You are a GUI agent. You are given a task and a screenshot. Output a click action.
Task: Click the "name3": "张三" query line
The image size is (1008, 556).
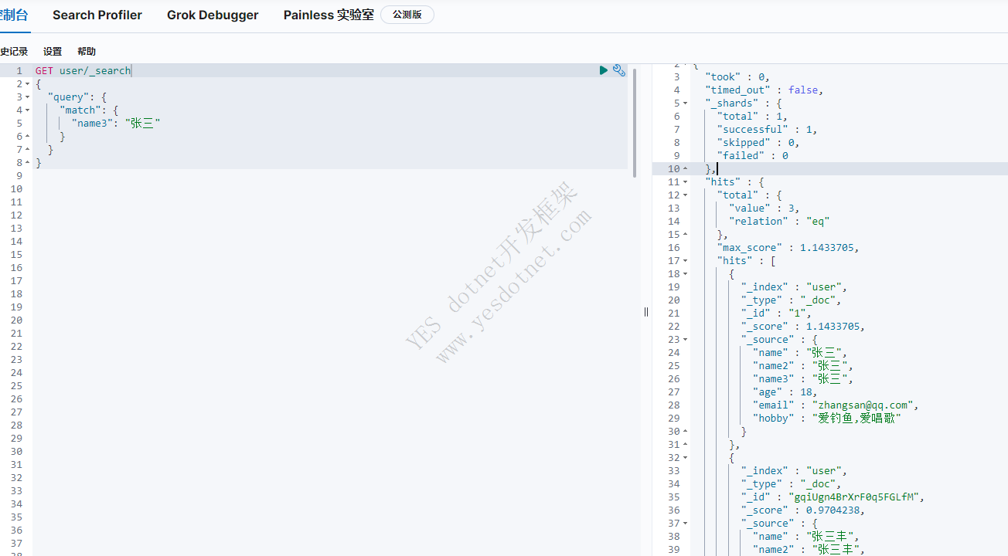(x=116, y=123)
